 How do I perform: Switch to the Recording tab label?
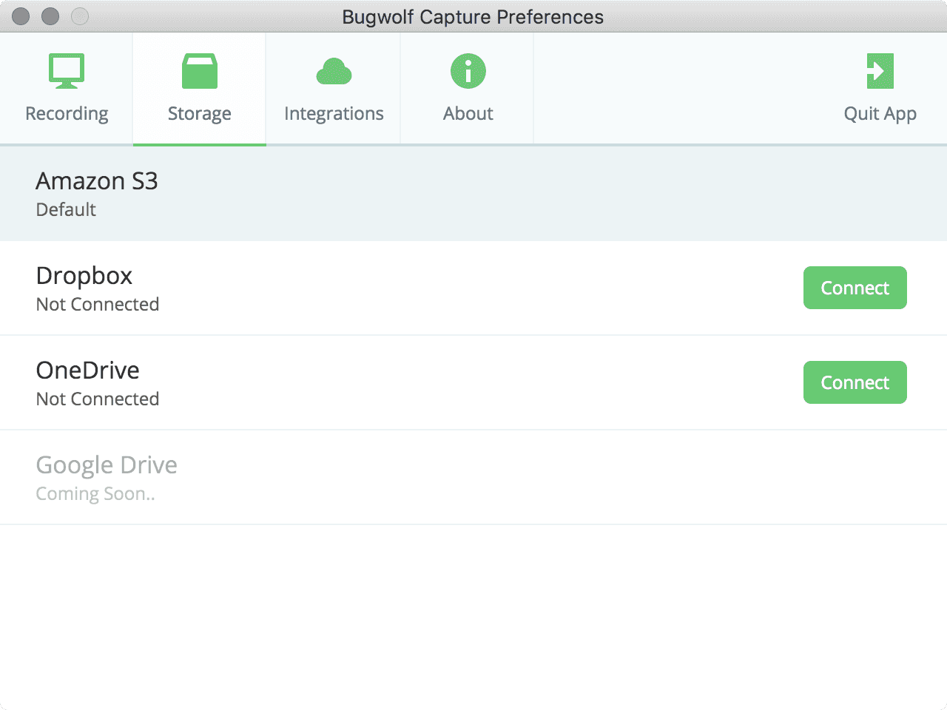click(67, 114)
